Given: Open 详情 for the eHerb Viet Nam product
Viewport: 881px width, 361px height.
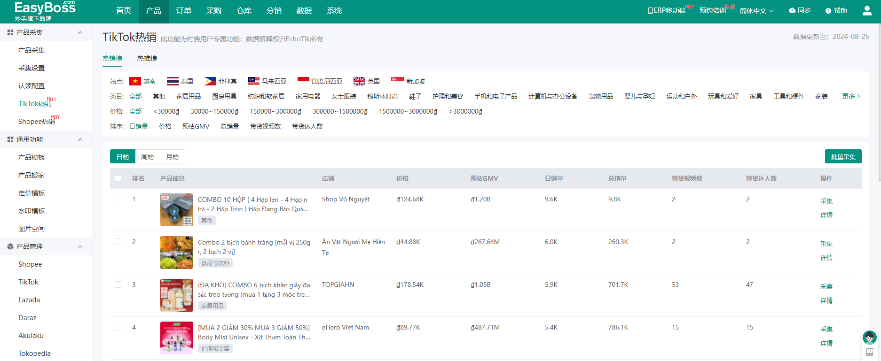Looking at the screenshot, I should pyautogui.click(x=826, y=343).
